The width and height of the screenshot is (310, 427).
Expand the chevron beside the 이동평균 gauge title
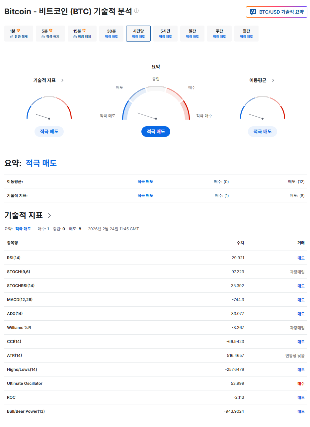coord(273,80)
